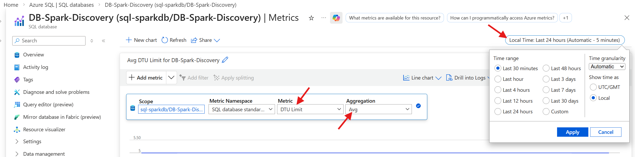This screenshot has height=157, width=635.
Task: Collapse the sidebar with the double chevron icon
Action: 103,41
